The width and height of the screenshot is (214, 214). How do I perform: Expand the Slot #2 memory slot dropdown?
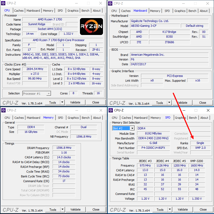pyautogui.click(x=132, y=128)
